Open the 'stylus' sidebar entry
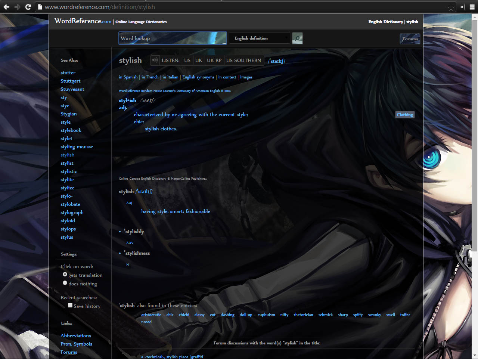478x359 pixels. (66, 237)
